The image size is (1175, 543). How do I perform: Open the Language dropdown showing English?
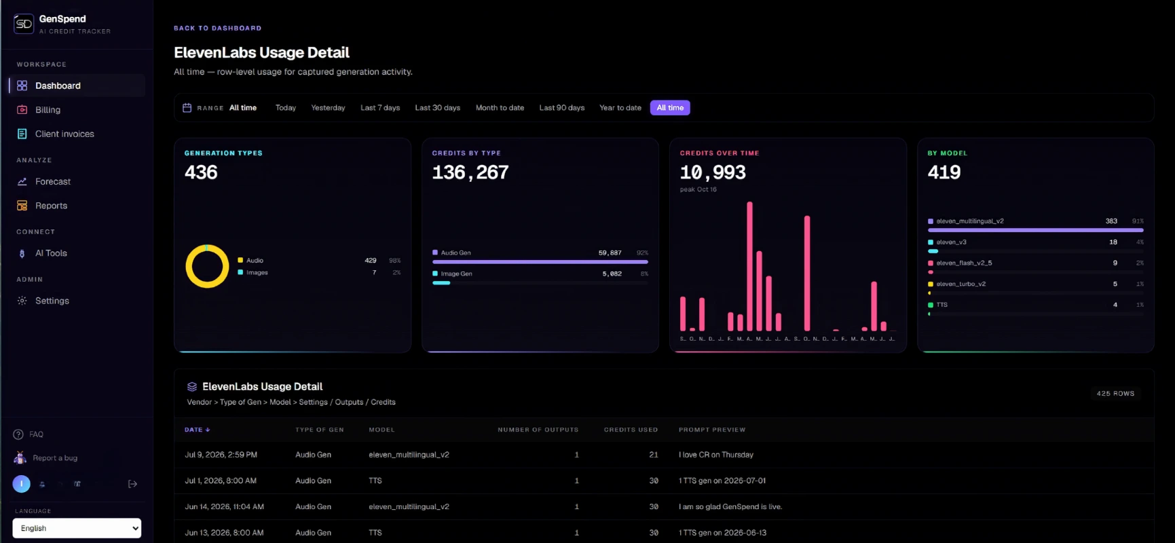pos(77,528)
